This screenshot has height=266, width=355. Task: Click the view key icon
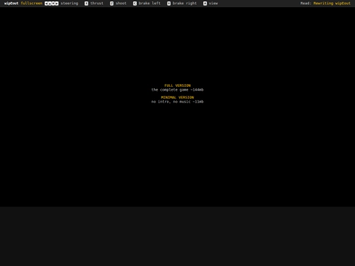(x=205, y=3)
